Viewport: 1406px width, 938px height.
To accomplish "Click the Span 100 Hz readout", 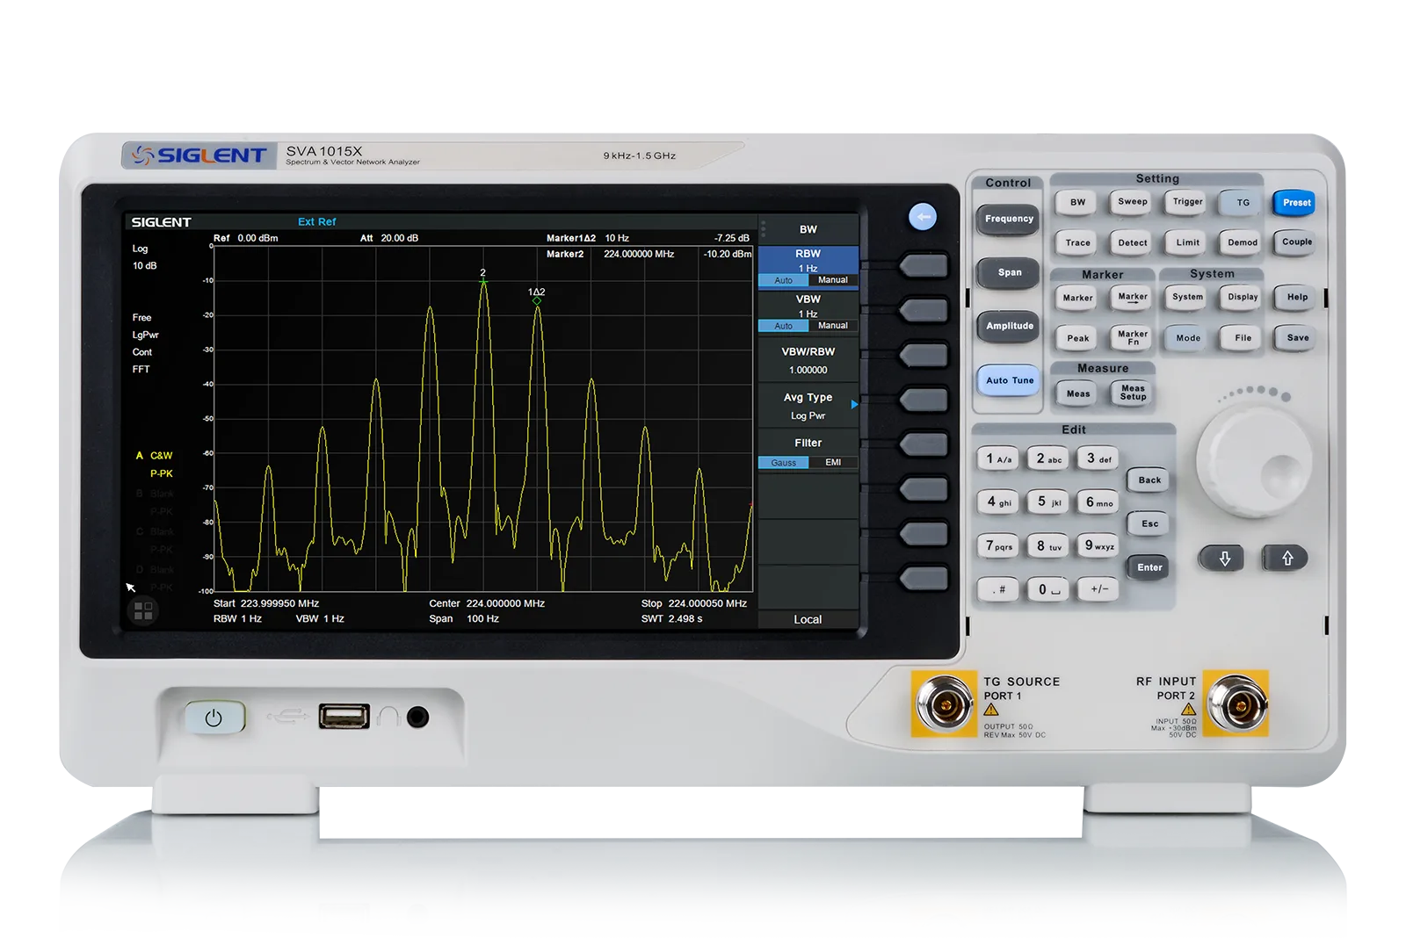I will pos(464,619).
